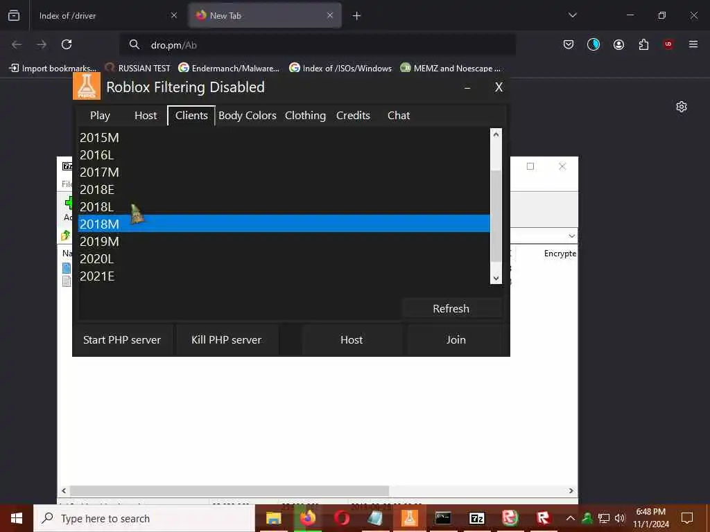Close the New Tab browser tab
Image resolution: width=710 pixels, height=532 pixels.
point(330,15)
